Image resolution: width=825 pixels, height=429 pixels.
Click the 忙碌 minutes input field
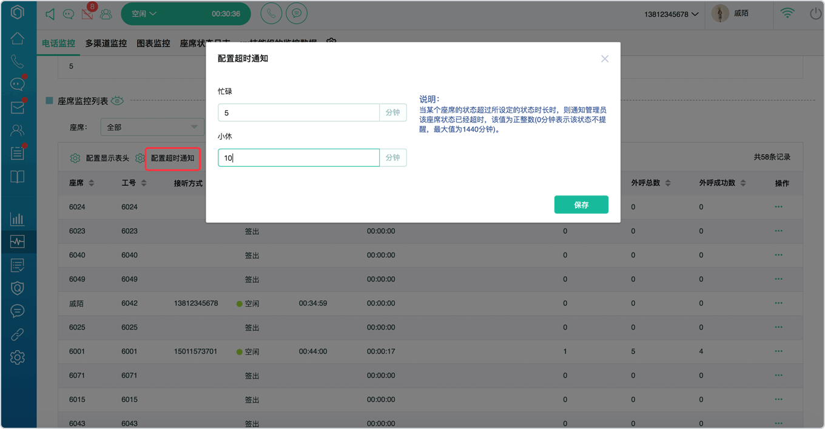(298, 113)
